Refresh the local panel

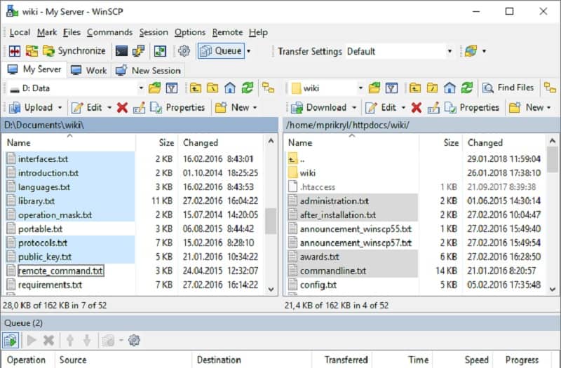coord(248,88)
